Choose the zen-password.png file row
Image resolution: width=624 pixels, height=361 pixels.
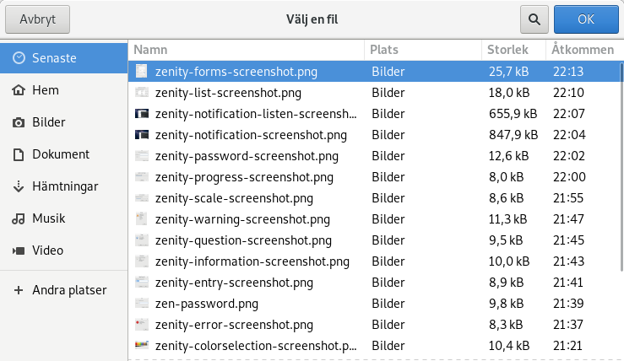(x=206, y=304)
